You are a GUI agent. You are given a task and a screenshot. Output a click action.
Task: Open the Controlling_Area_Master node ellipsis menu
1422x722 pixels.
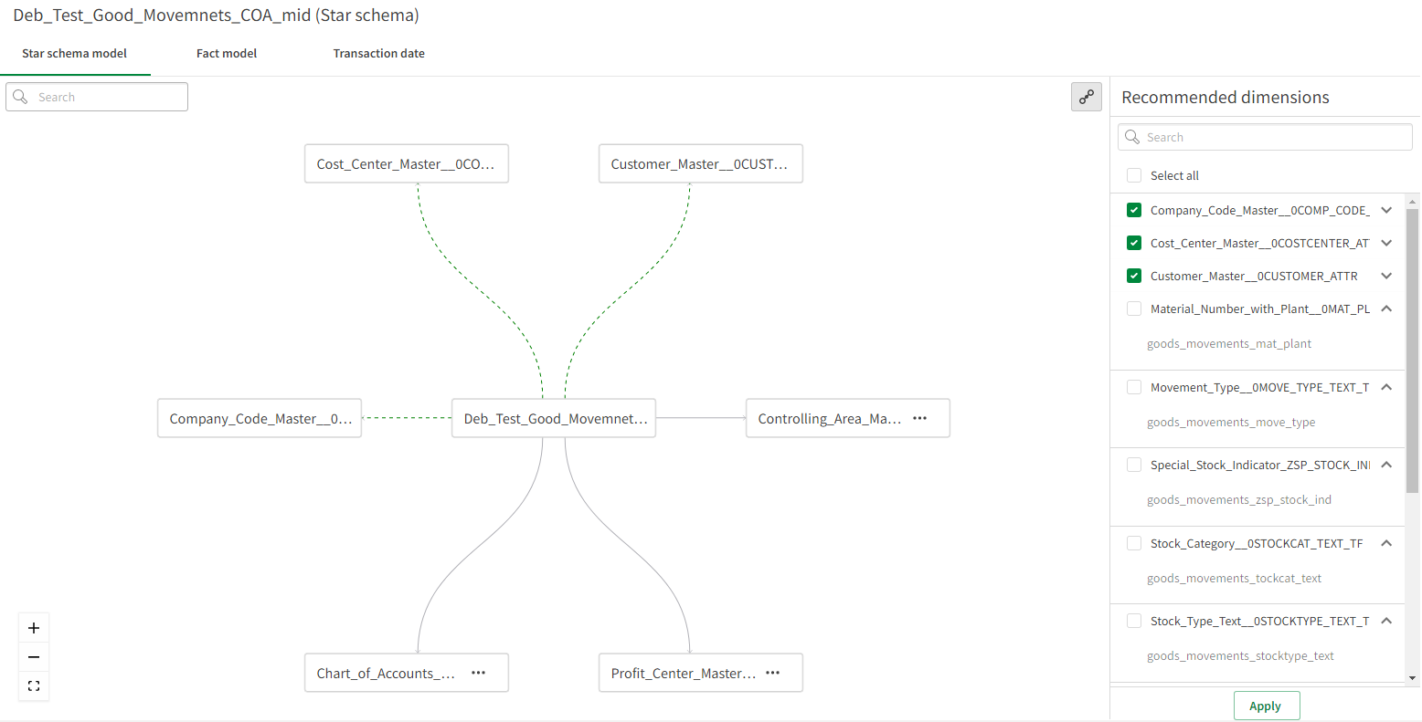click(919, 418)
